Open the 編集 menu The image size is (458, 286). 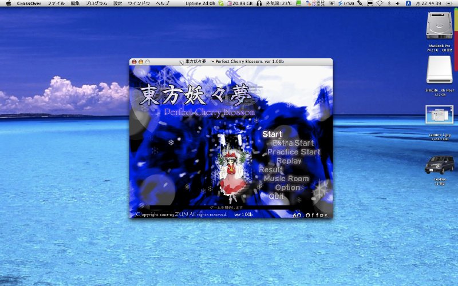pos(75,3)
